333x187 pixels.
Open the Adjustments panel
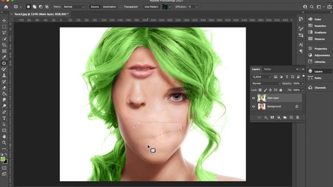click(322, 55)
